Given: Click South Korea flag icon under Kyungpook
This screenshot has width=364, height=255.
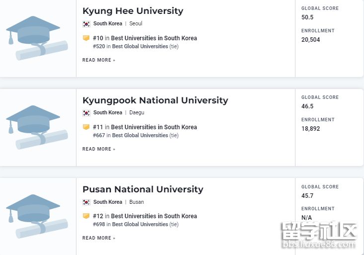Looking at the screenshot, I should point(86,113).
